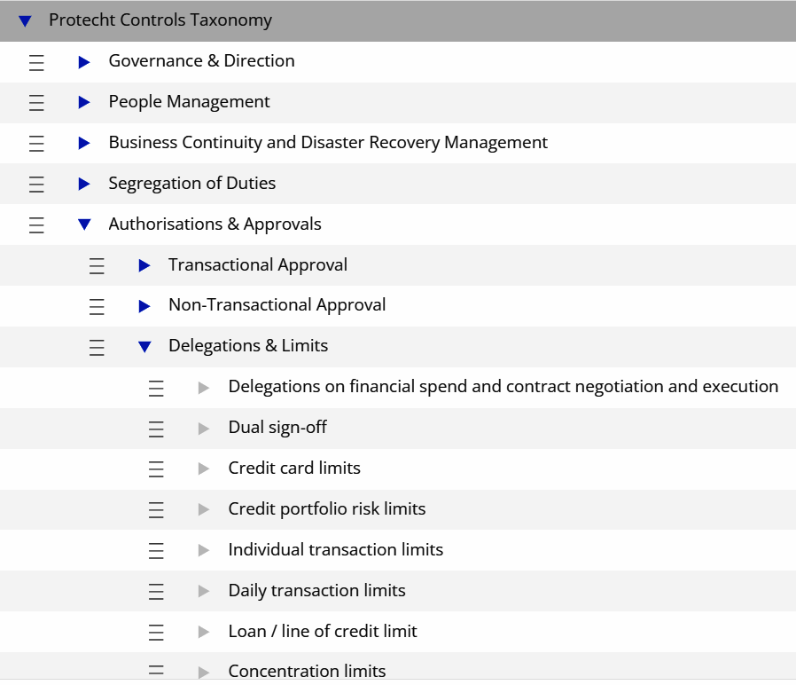Viewport: 796px width, 685px height.
Task: Click the drag handle for Dual sign-off
Action: coord(156,429)
